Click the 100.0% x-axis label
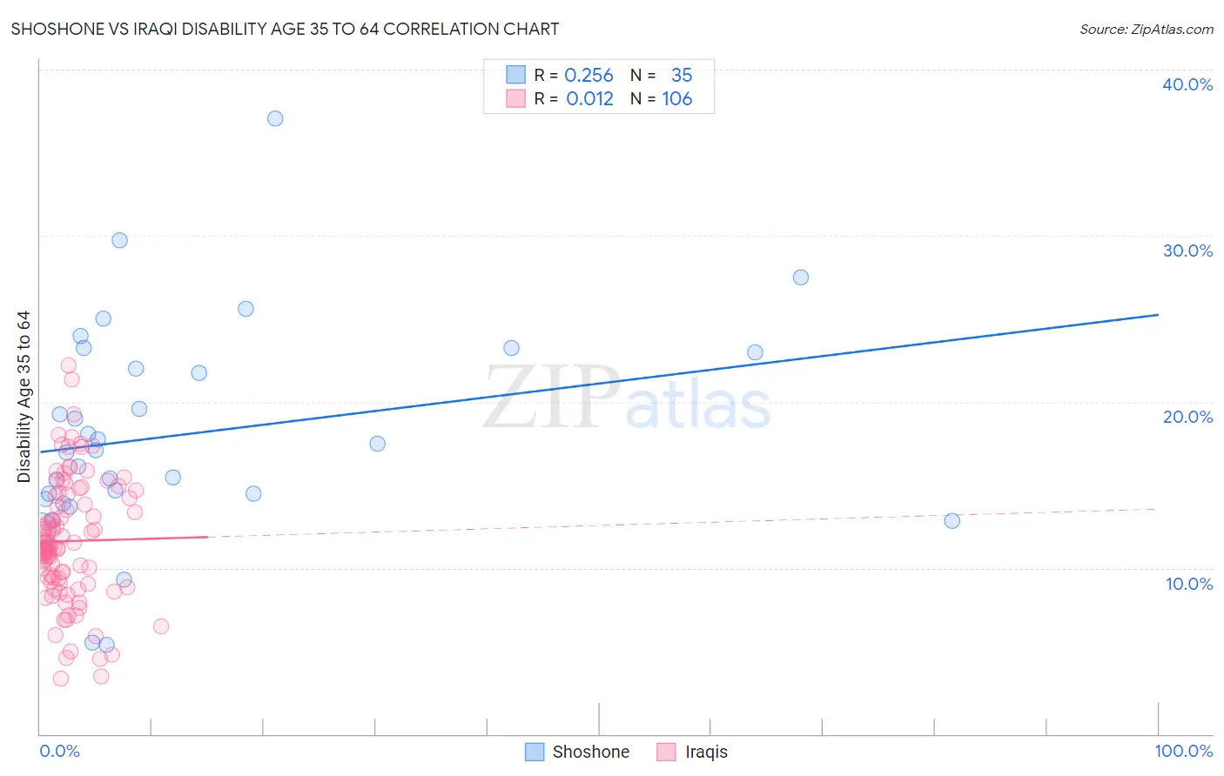This screenshot has height=776, width=1224. click(x=1184, y=751)
